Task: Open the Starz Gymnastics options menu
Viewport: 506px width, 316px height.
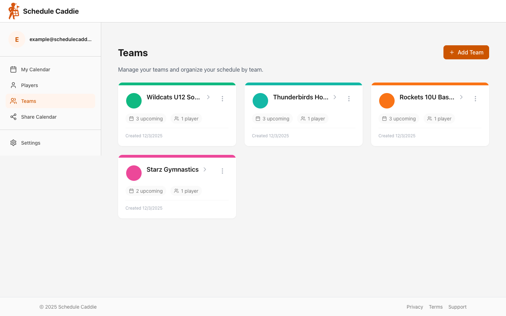Action: click(222, 171)
